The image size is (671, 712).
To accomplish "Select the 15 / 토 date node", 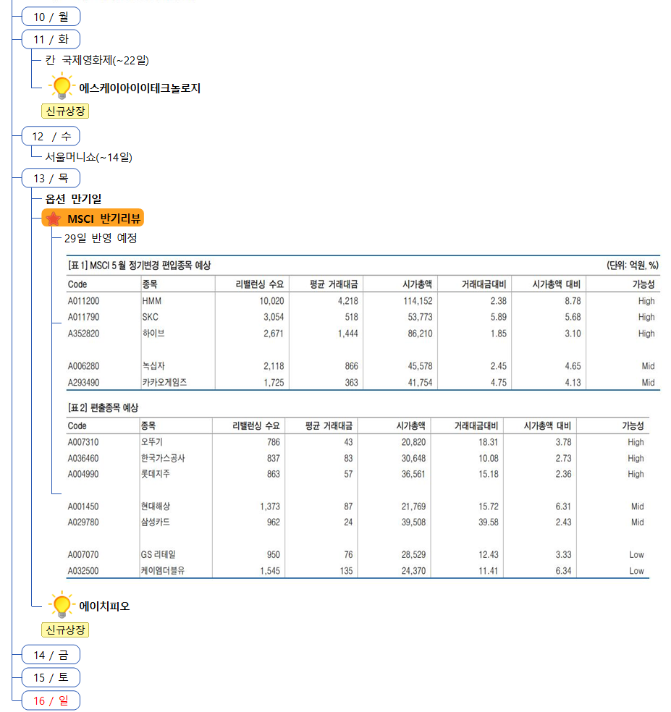I will pos(51,677).
